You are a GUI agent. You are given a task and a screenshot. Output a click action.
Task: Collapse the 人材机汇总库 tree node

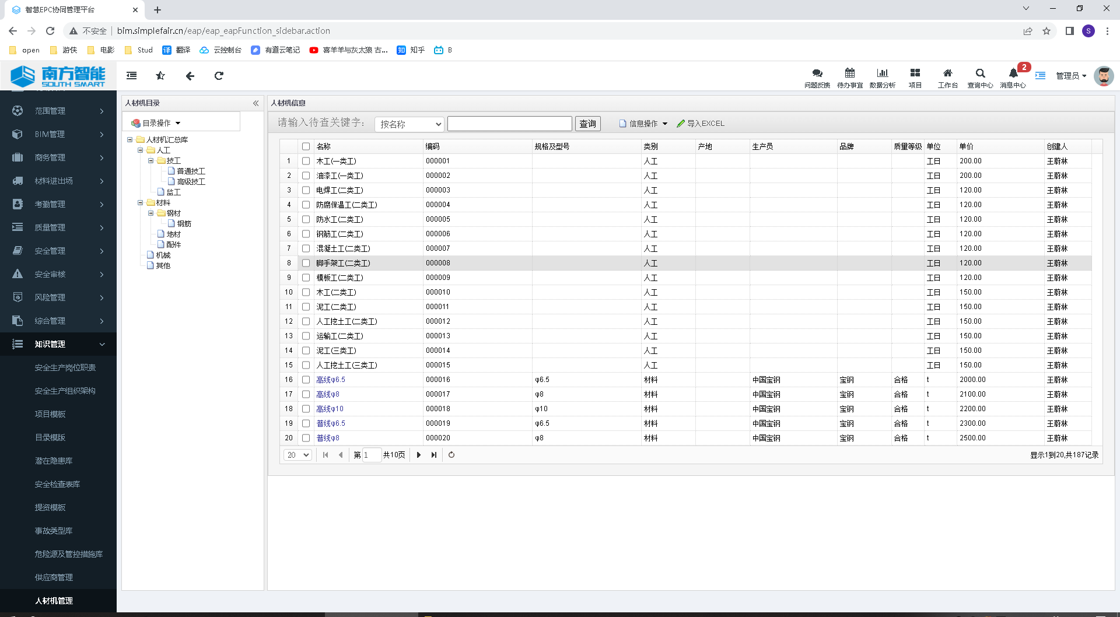(130, 139)
